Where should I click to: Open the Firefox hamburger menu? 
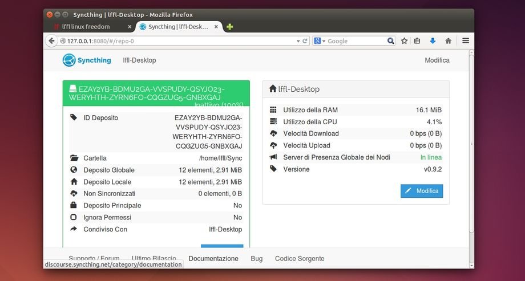[466, 41]
